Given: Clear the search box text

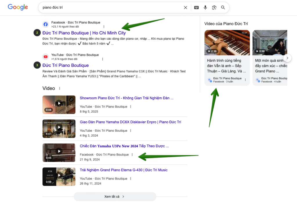Looking at the screenshot, I should (185, 8).
